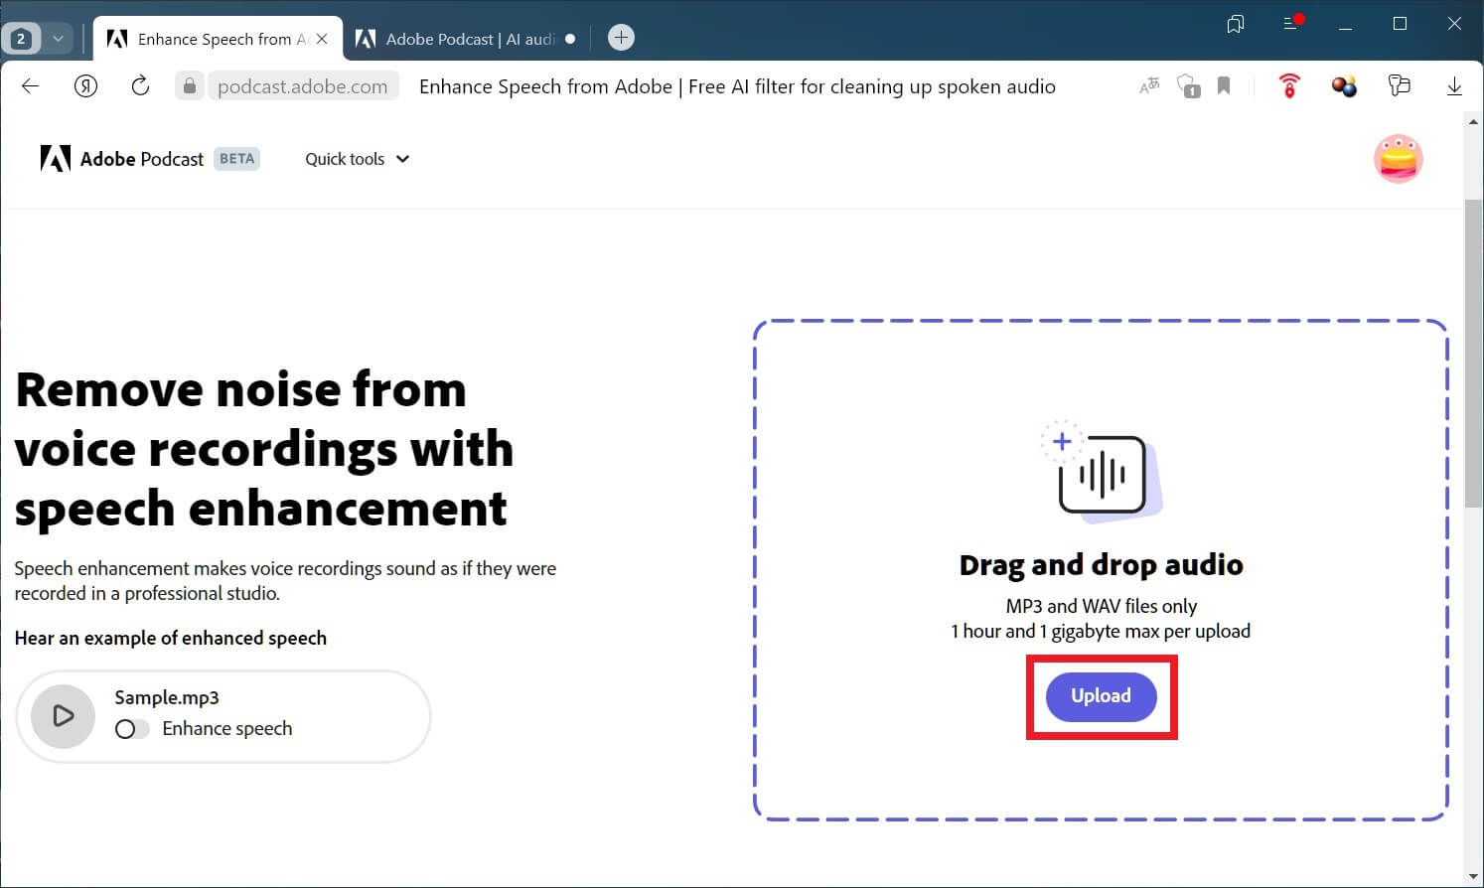
Task: Play the Sample.mp3 audio
Action: tap(63, 715)
